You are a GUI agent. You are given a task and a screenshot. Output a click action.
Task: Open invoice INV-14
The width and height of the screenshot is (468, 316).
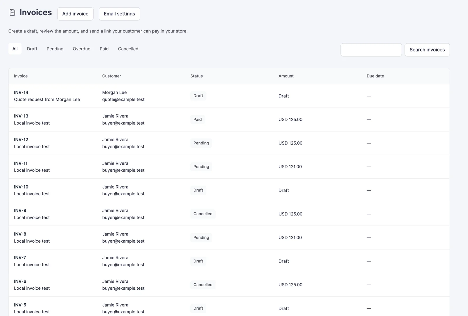coord(21,92)
